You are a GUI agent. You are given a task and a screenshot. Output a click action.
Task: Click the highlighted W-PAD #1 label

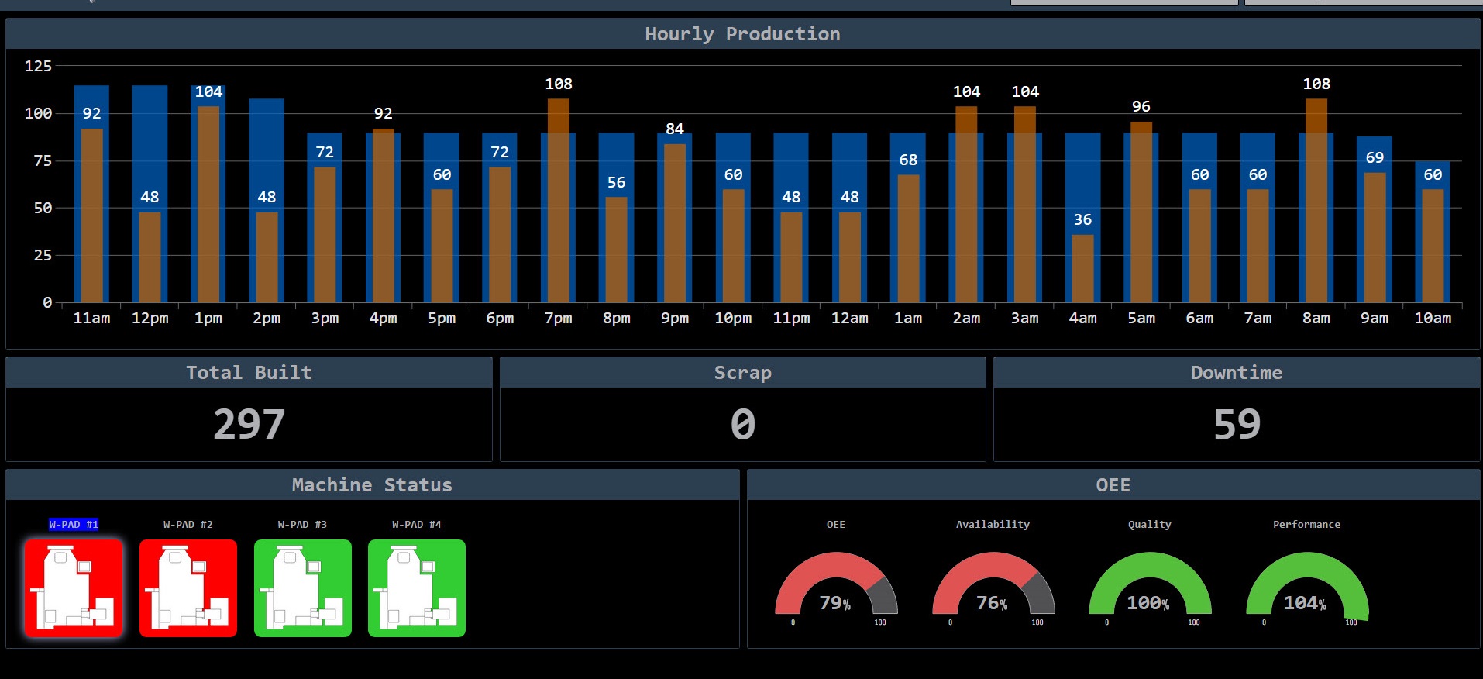74,525
